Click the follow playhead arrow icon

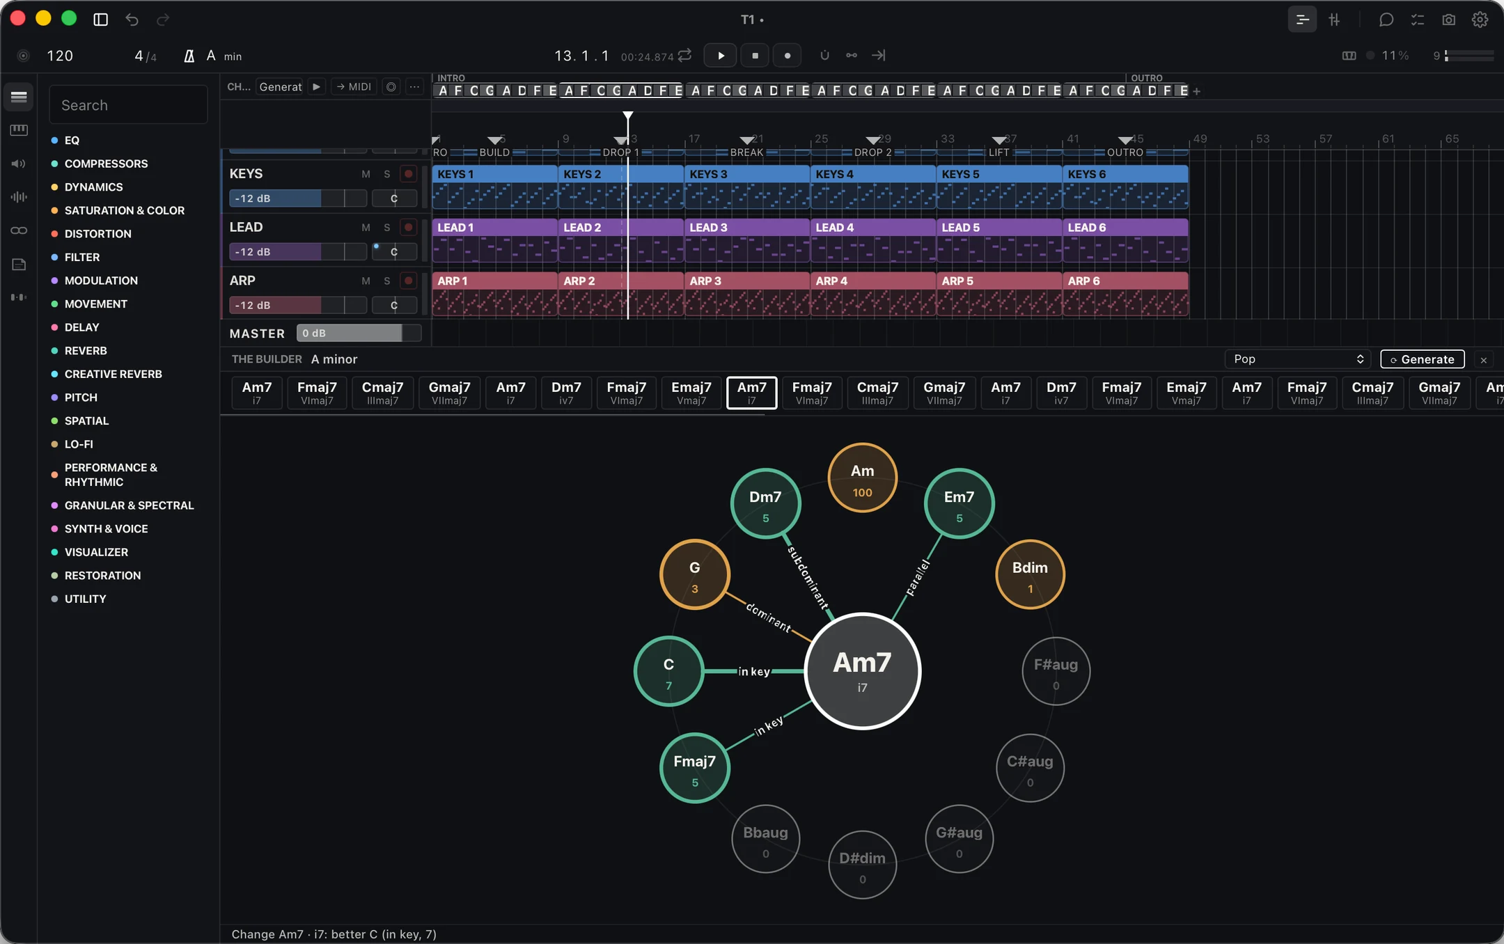coord(879,55)
